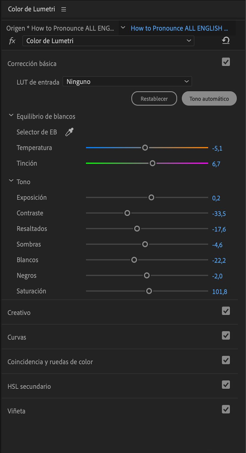This screenshot has width=246, height=453.
Task: Click the Temperatura slider handle
Action: tap(145, 147)
